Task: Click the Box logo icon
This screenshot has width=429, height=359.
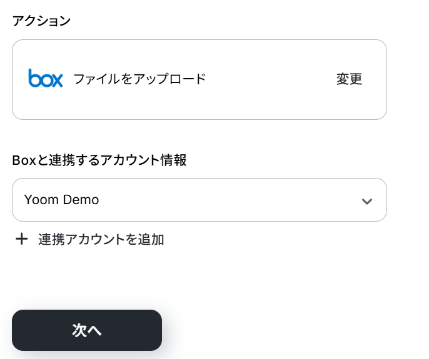Action: tap(46, 78)
